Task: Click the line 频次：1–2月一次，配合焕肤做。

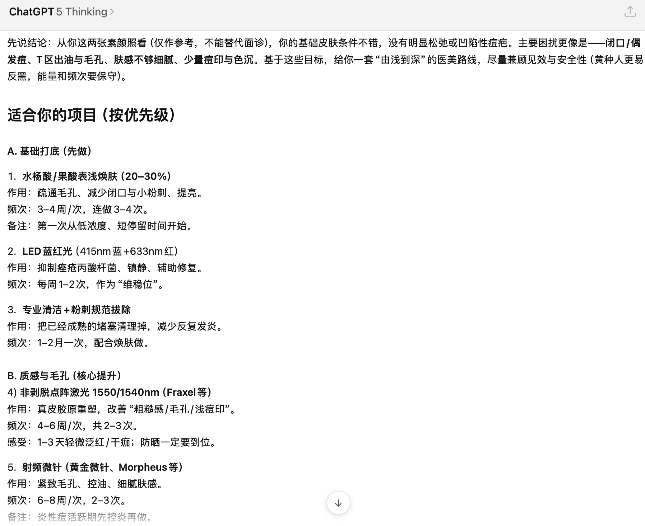Action: 79,343
